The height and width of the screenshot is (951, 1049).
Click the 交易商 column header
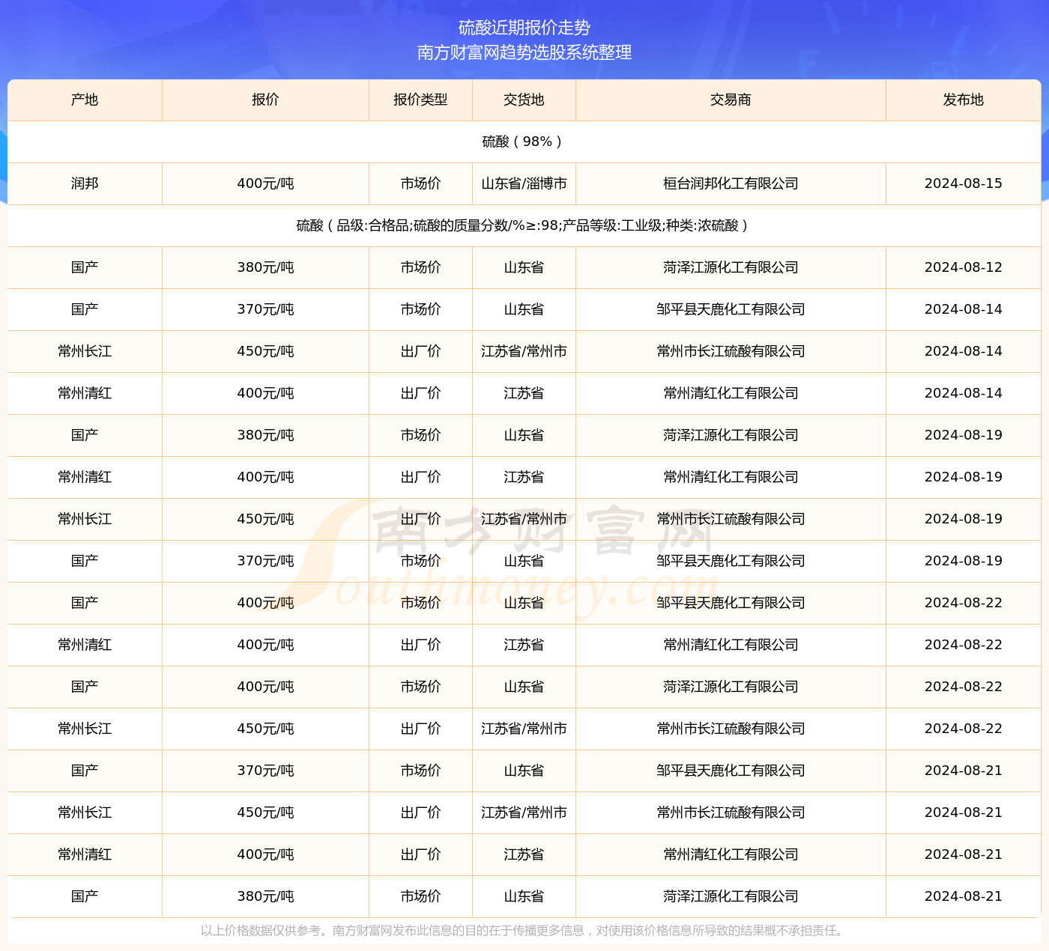pyautogui.click(x=731, y=100)
